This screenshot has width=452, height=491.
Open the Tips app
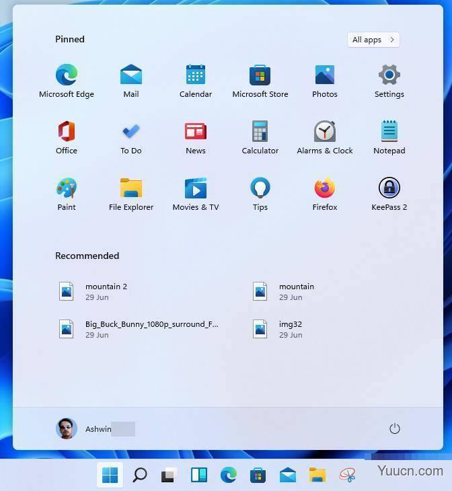pyautogui.click(x=260, y=194)
